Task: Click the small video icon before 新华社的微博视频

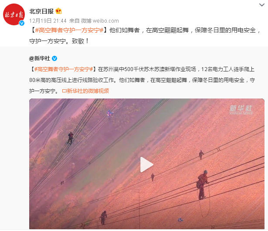Action: click(64, 91)
